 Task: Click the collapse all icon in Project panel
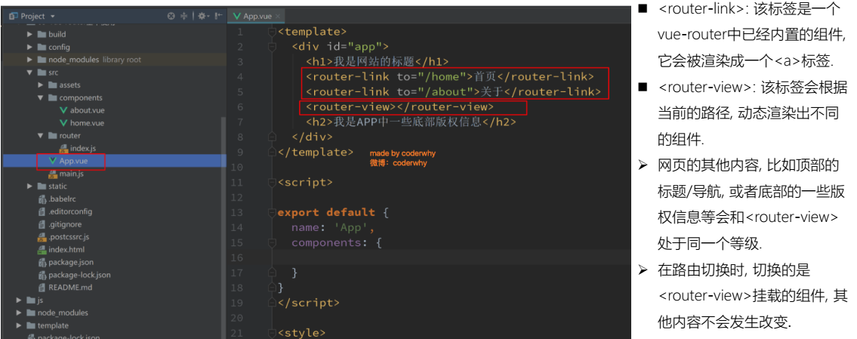[x=185, y=16]
